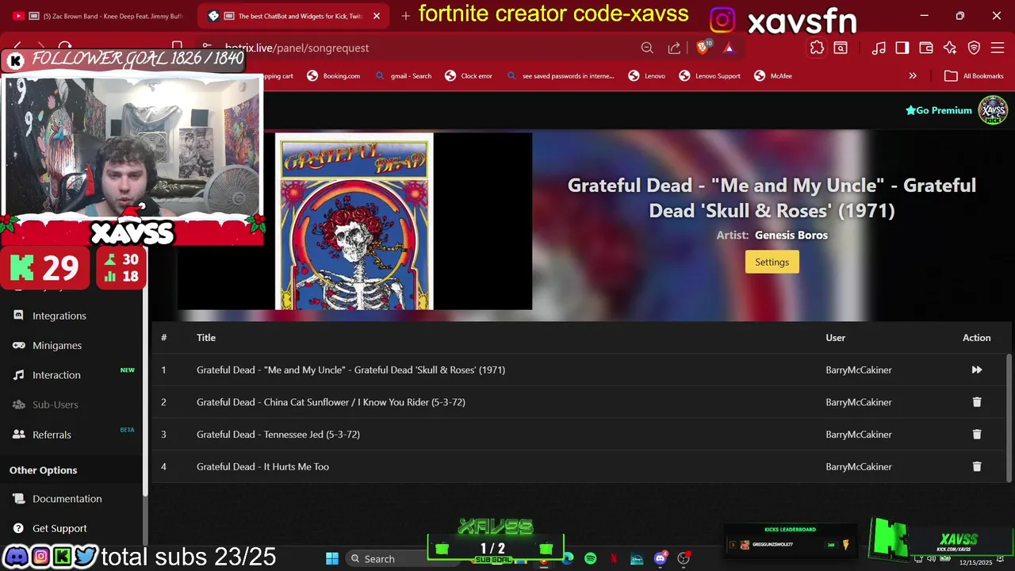The height and width of the screenshot is (571, 1015).
Task: Open the Brave VPN shield icon
Action: pyautogui.click(x=975, y=48)
